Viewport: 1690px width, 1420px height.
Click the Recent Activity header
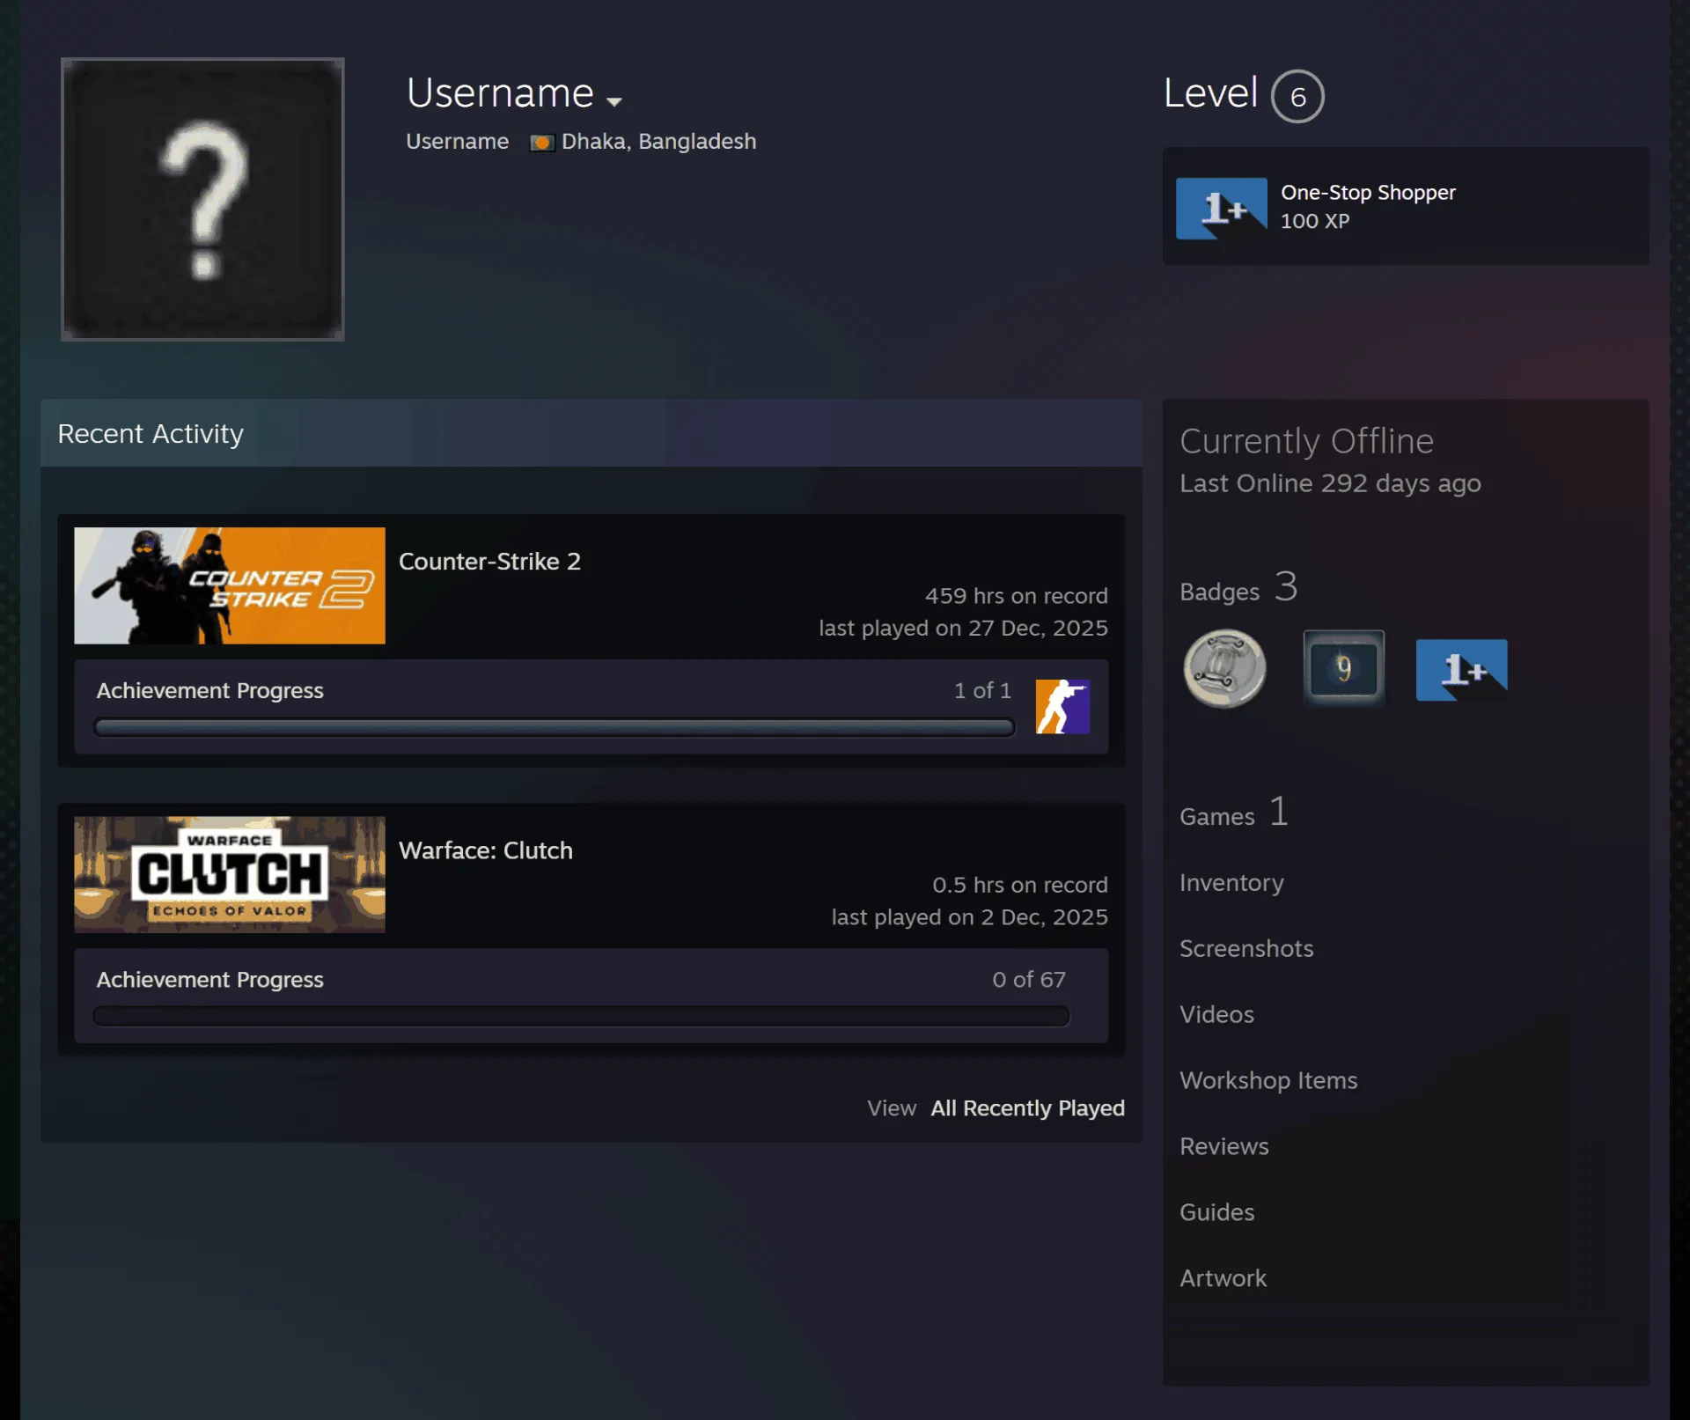pyautogui.click(x=591, y=433)
